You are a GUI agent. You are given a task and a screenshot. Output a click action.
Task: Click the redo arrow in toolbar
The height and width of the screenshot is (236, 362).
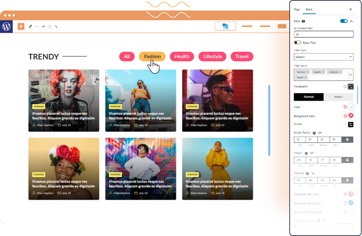(43, 27)
